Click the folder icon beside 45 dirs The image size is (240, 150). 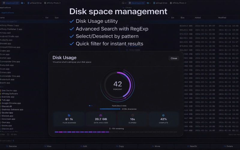pyautogui.click(x=8, y=134)
